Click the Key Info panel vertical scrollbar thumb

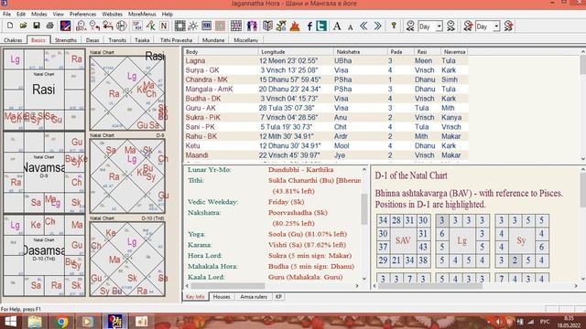(364, 209)
